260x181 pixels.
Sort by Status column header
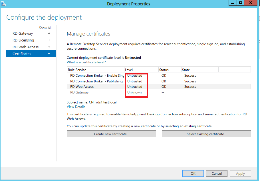(170, 70)
